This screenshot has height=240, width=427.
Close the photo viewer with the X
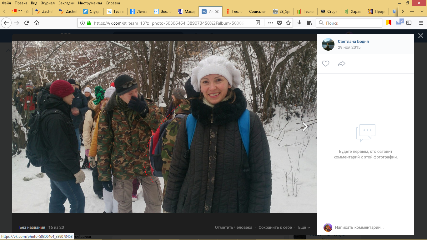click(421, 36)
